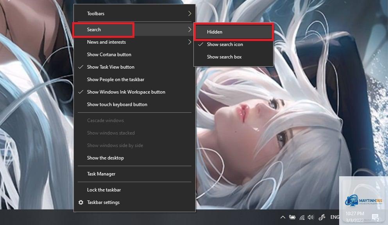Toggle Show Windows Ink Workspace button
This screenshot has width=388, height=225.
134,92
